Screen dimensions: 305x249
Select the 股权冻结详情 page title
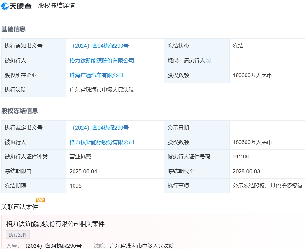point(56,5)
